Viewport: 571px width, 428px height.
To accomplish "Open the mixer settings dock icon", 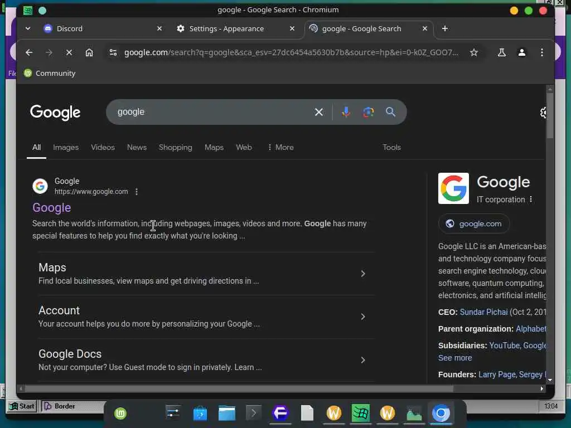I will tap(173, 413).
